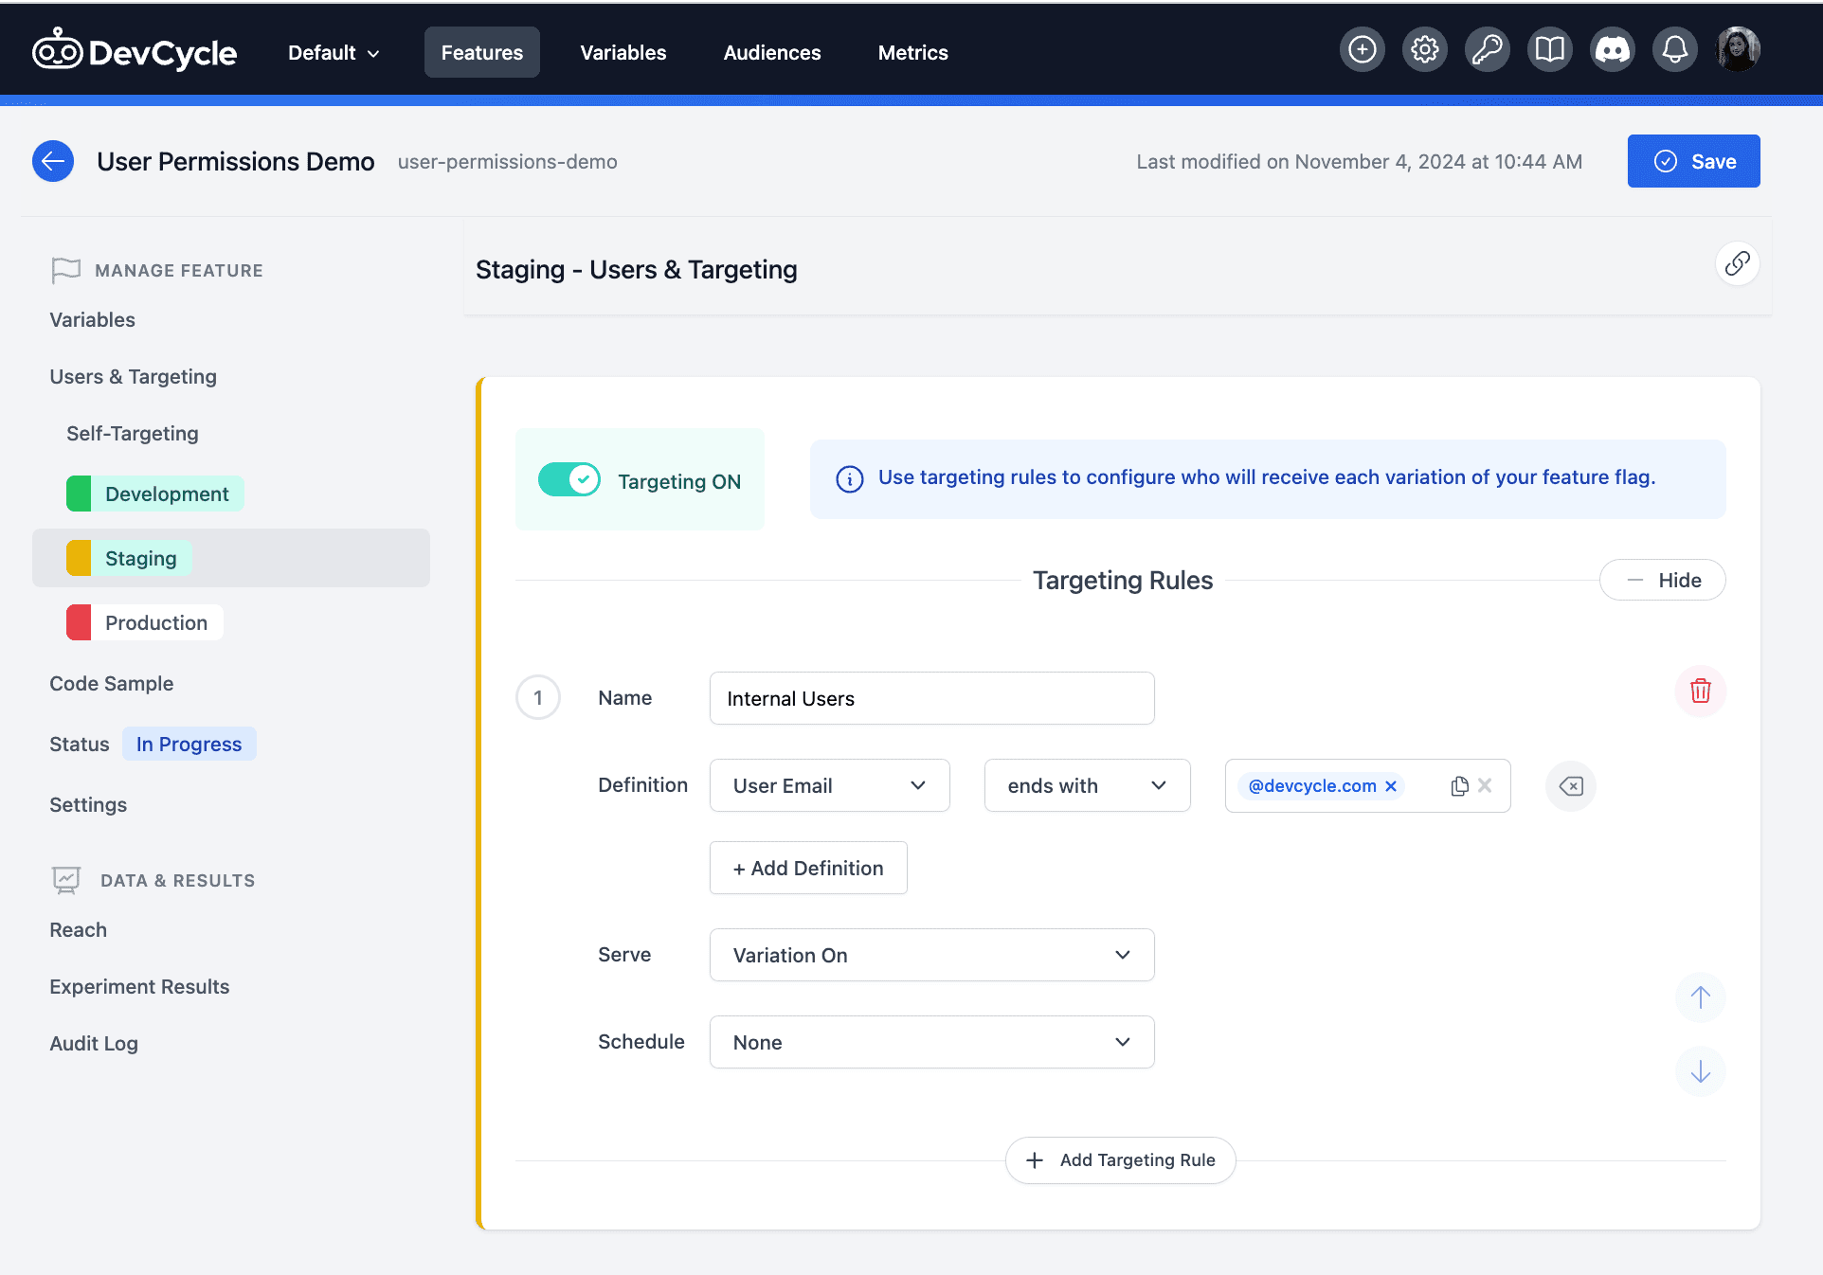Click Add Definition button
Image resolution: width=1823 pixels, height=1275 pixels.
tap(809, 868)
